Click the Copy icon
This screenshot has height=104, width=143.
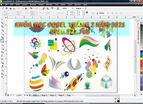tap(22, 9)
